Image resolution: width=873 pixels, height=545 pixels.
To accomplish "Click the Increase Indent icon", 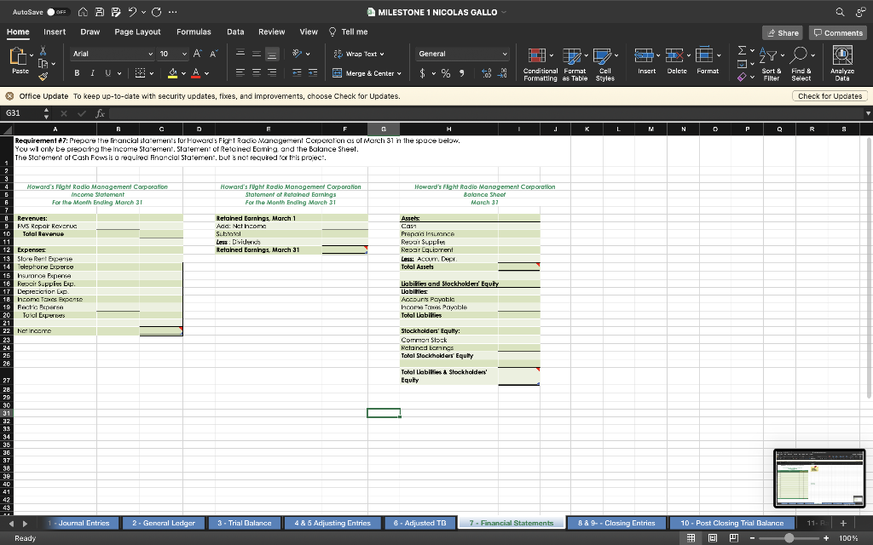I will [x=313, y=73].
